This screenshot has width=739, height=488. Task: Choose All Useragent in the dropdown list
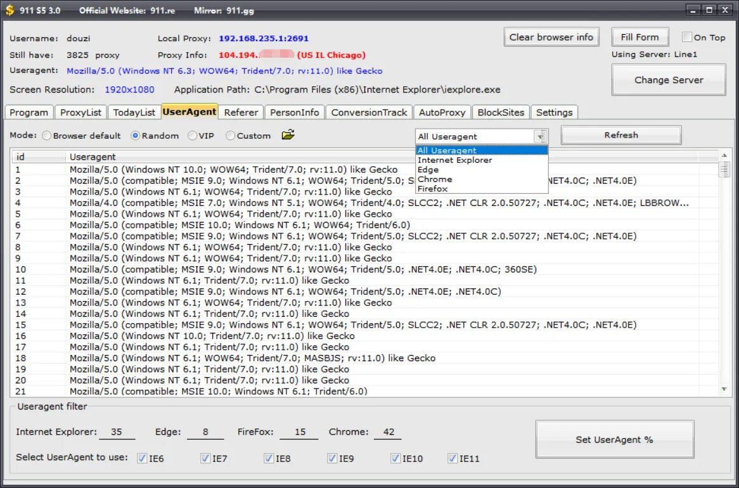point(482,150)
